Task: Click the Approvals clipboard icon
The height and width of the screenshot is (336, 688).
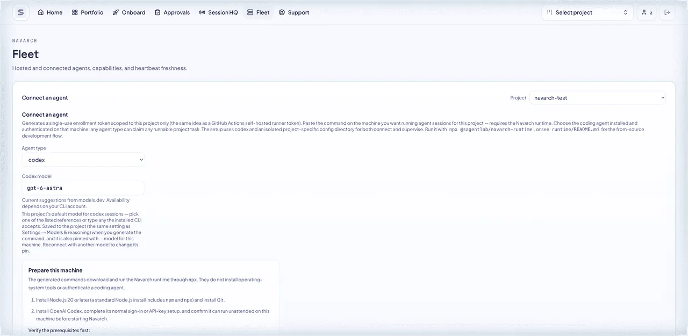Action: [157, 12]
